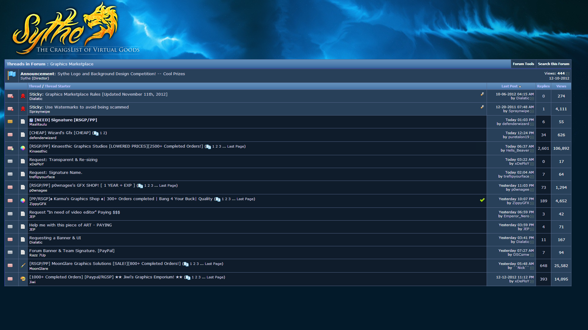This screenshot has width=588, height=330.
Task: Go to last post by ``Nick`` arrow icon
Action: (x=532, y=268)
